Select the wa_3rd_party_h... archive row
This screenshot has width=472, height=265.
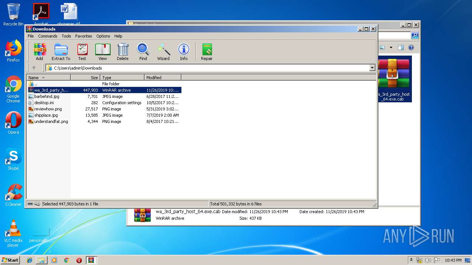pos(104,90)
